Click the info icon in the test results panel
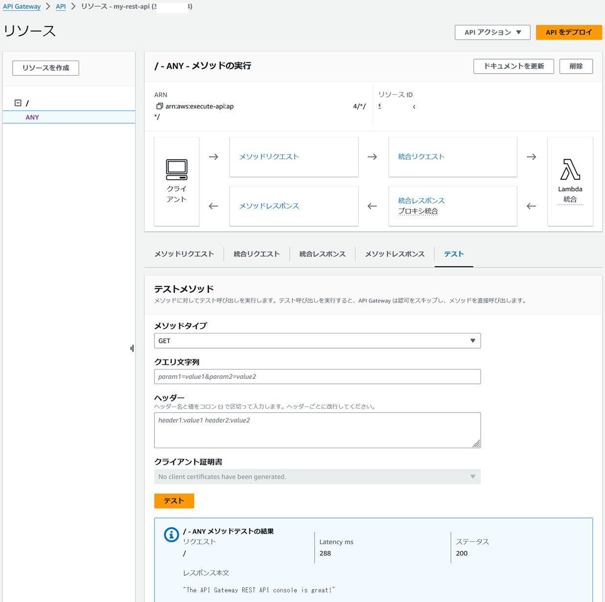This screenshot has height=602, width=605. (x=171, y=535)
